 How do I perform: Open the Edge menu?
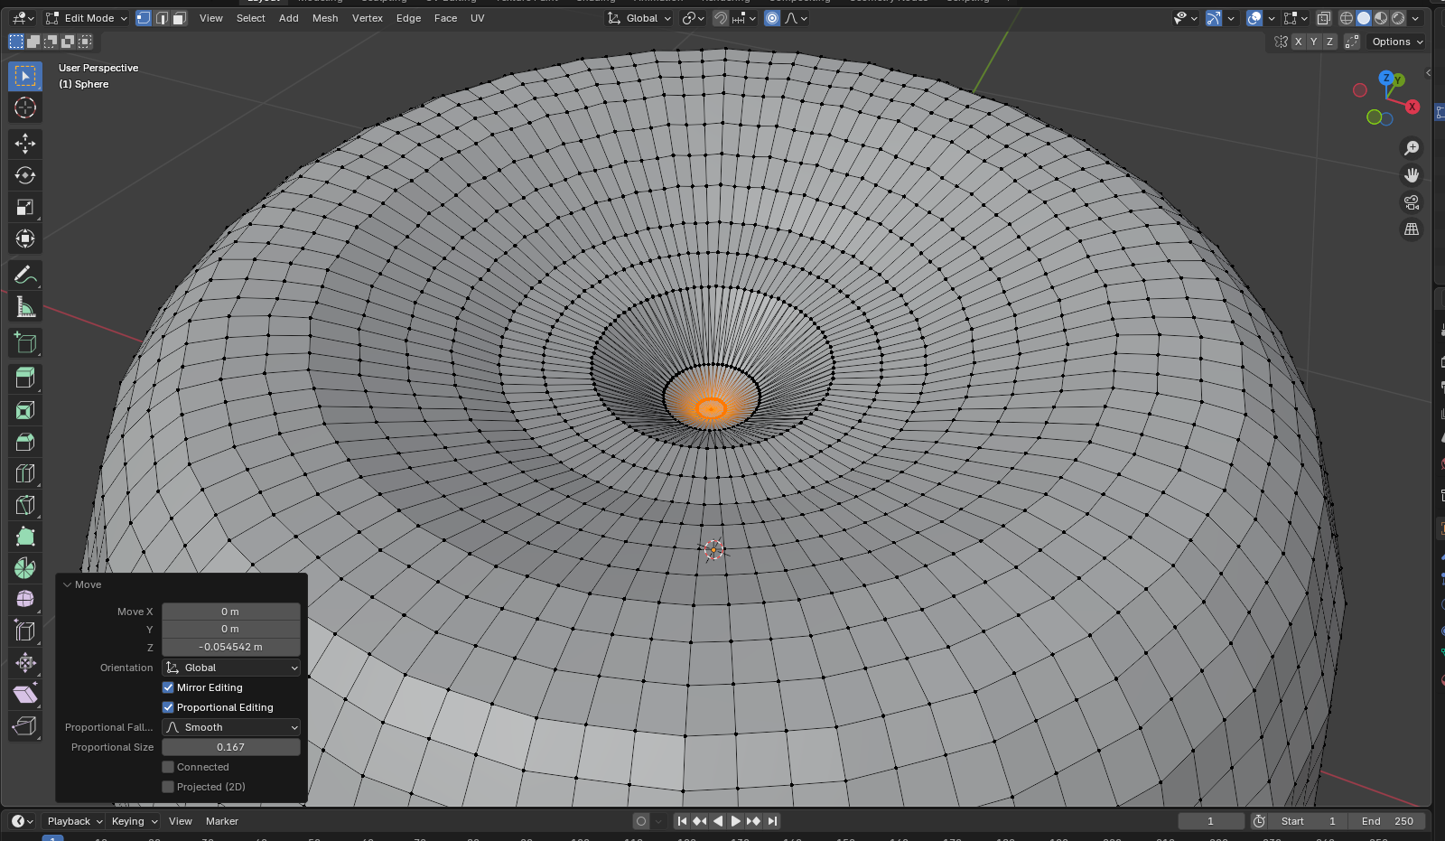pyautogui.click(x=409, y=18)
